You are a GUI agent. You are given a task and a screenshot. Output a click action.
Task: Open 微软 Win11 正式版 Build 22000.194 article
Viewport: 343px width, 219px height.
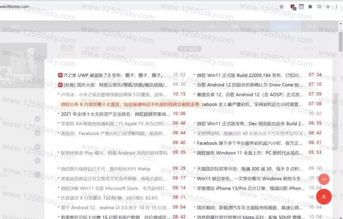[x=250, y=75]
